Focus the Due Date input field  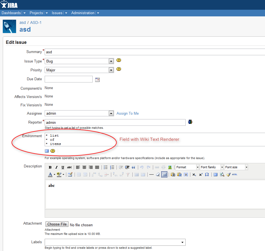pos(69,79)
